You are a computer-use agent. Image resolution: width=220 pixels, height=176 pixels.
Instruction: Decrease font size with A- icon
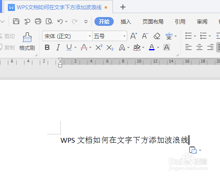pyautogui.click(x=145, y=35)
